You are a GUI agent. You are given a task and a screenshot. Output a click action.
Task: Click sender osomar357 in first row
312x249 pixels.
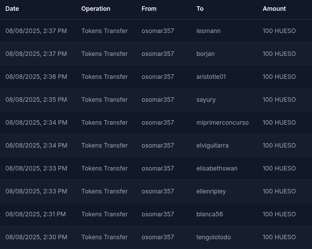(x=158, y=31)
